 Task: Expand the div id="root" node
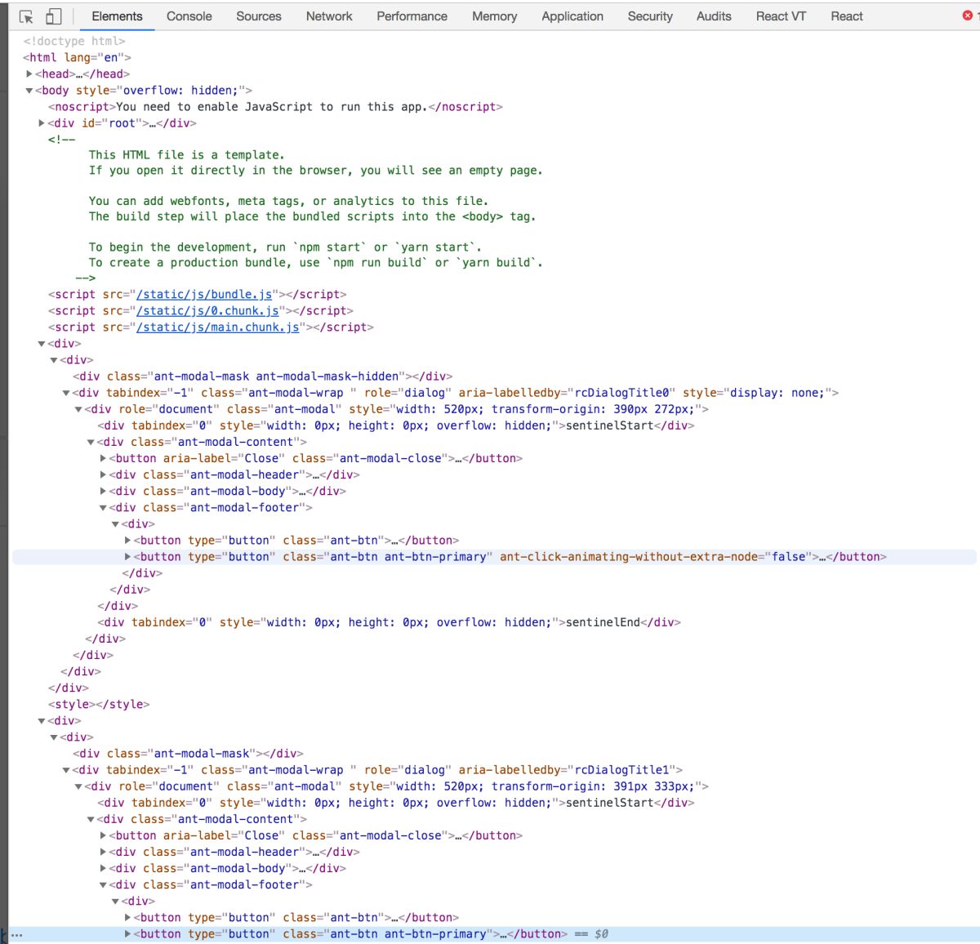(42, 123)
